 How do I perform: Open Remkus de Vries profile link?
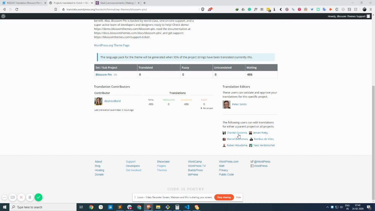pyautogui.click(x=264, y=139)
